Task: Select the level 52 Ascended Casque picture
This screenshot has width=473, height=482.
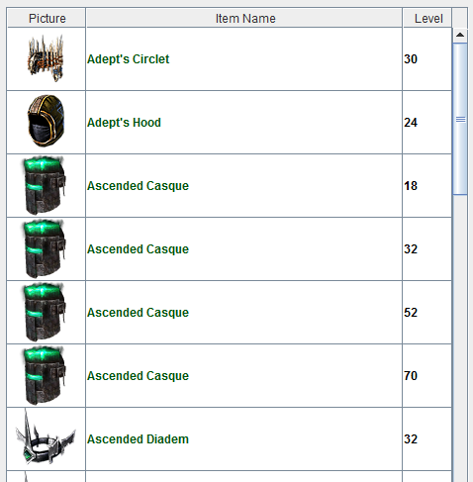Action: click(45, 312)
